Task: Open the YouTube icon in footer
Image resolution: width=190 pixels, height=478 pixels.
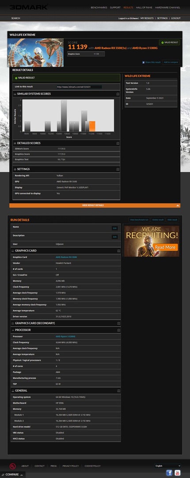Action: point(178,473)
